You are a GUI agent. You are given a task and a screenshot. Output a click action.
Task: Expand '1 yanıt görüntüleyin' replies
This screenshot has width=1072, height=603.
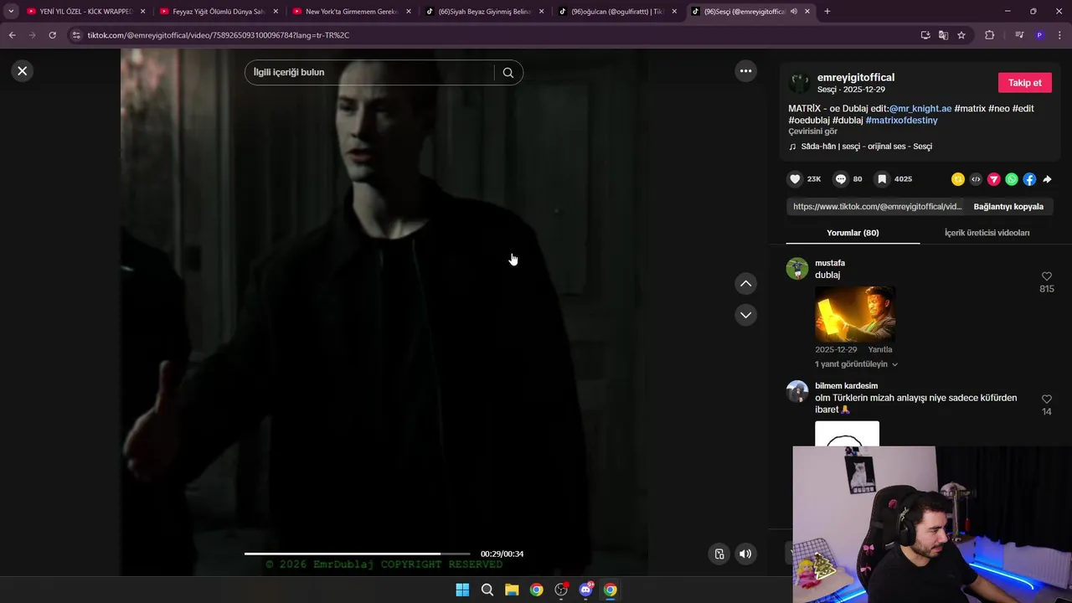[856, 364]
